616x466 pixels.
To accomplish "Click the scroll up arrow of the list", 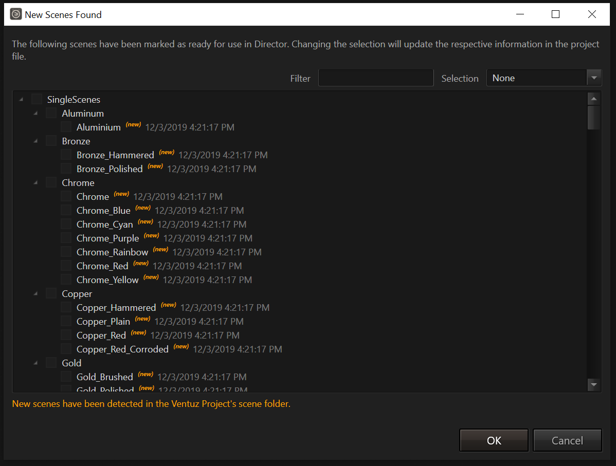I will 593,99.
